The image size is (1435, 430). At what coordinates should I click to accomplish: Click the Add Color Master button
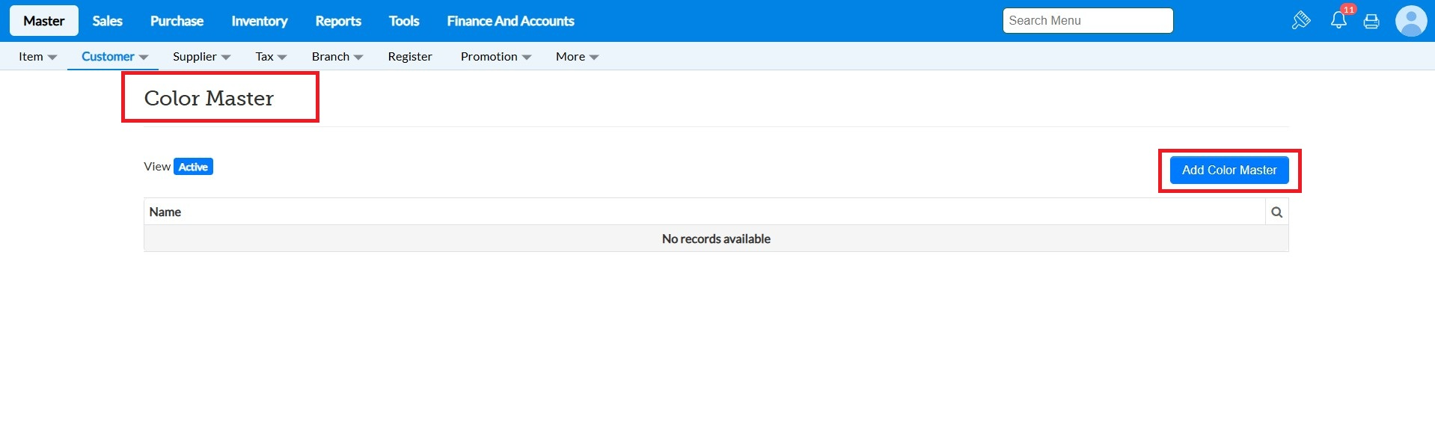[x=1229, y=171]
